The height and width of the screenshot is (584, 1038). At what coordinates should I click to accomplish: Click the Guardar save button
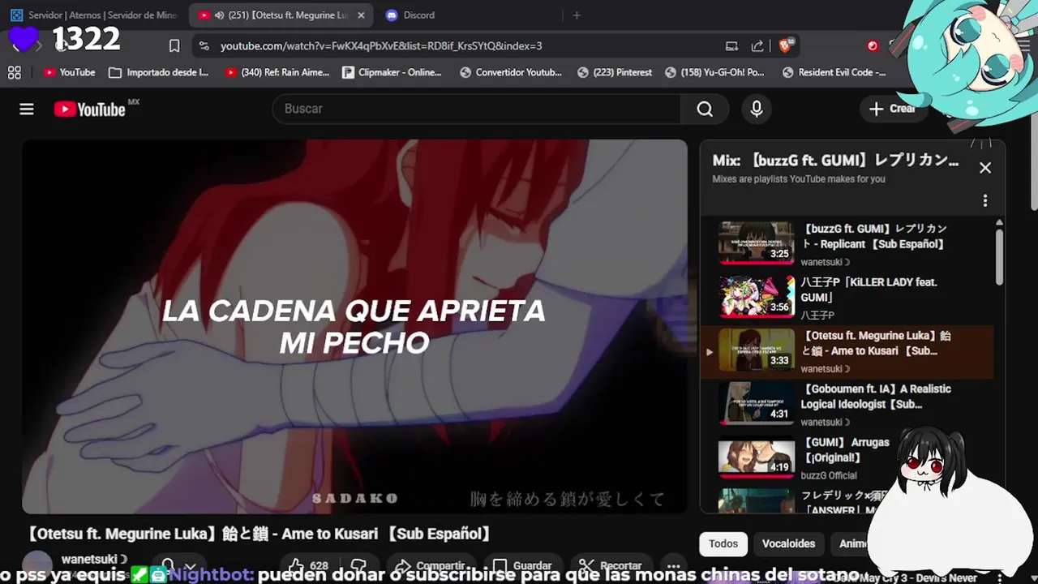523,565
